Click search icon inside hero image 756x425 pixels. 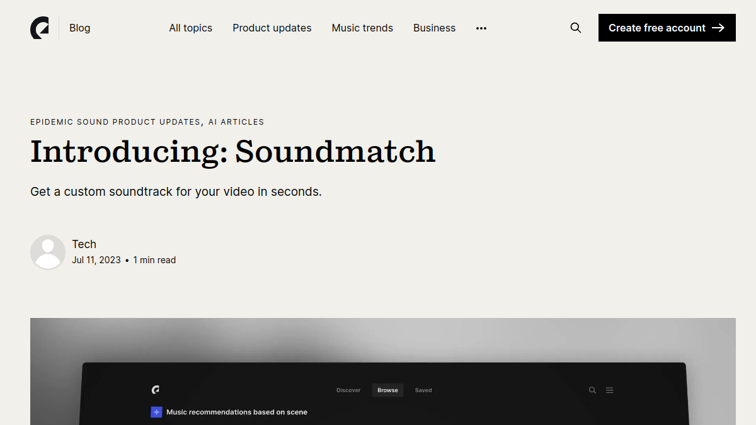(x=592, y=390)
